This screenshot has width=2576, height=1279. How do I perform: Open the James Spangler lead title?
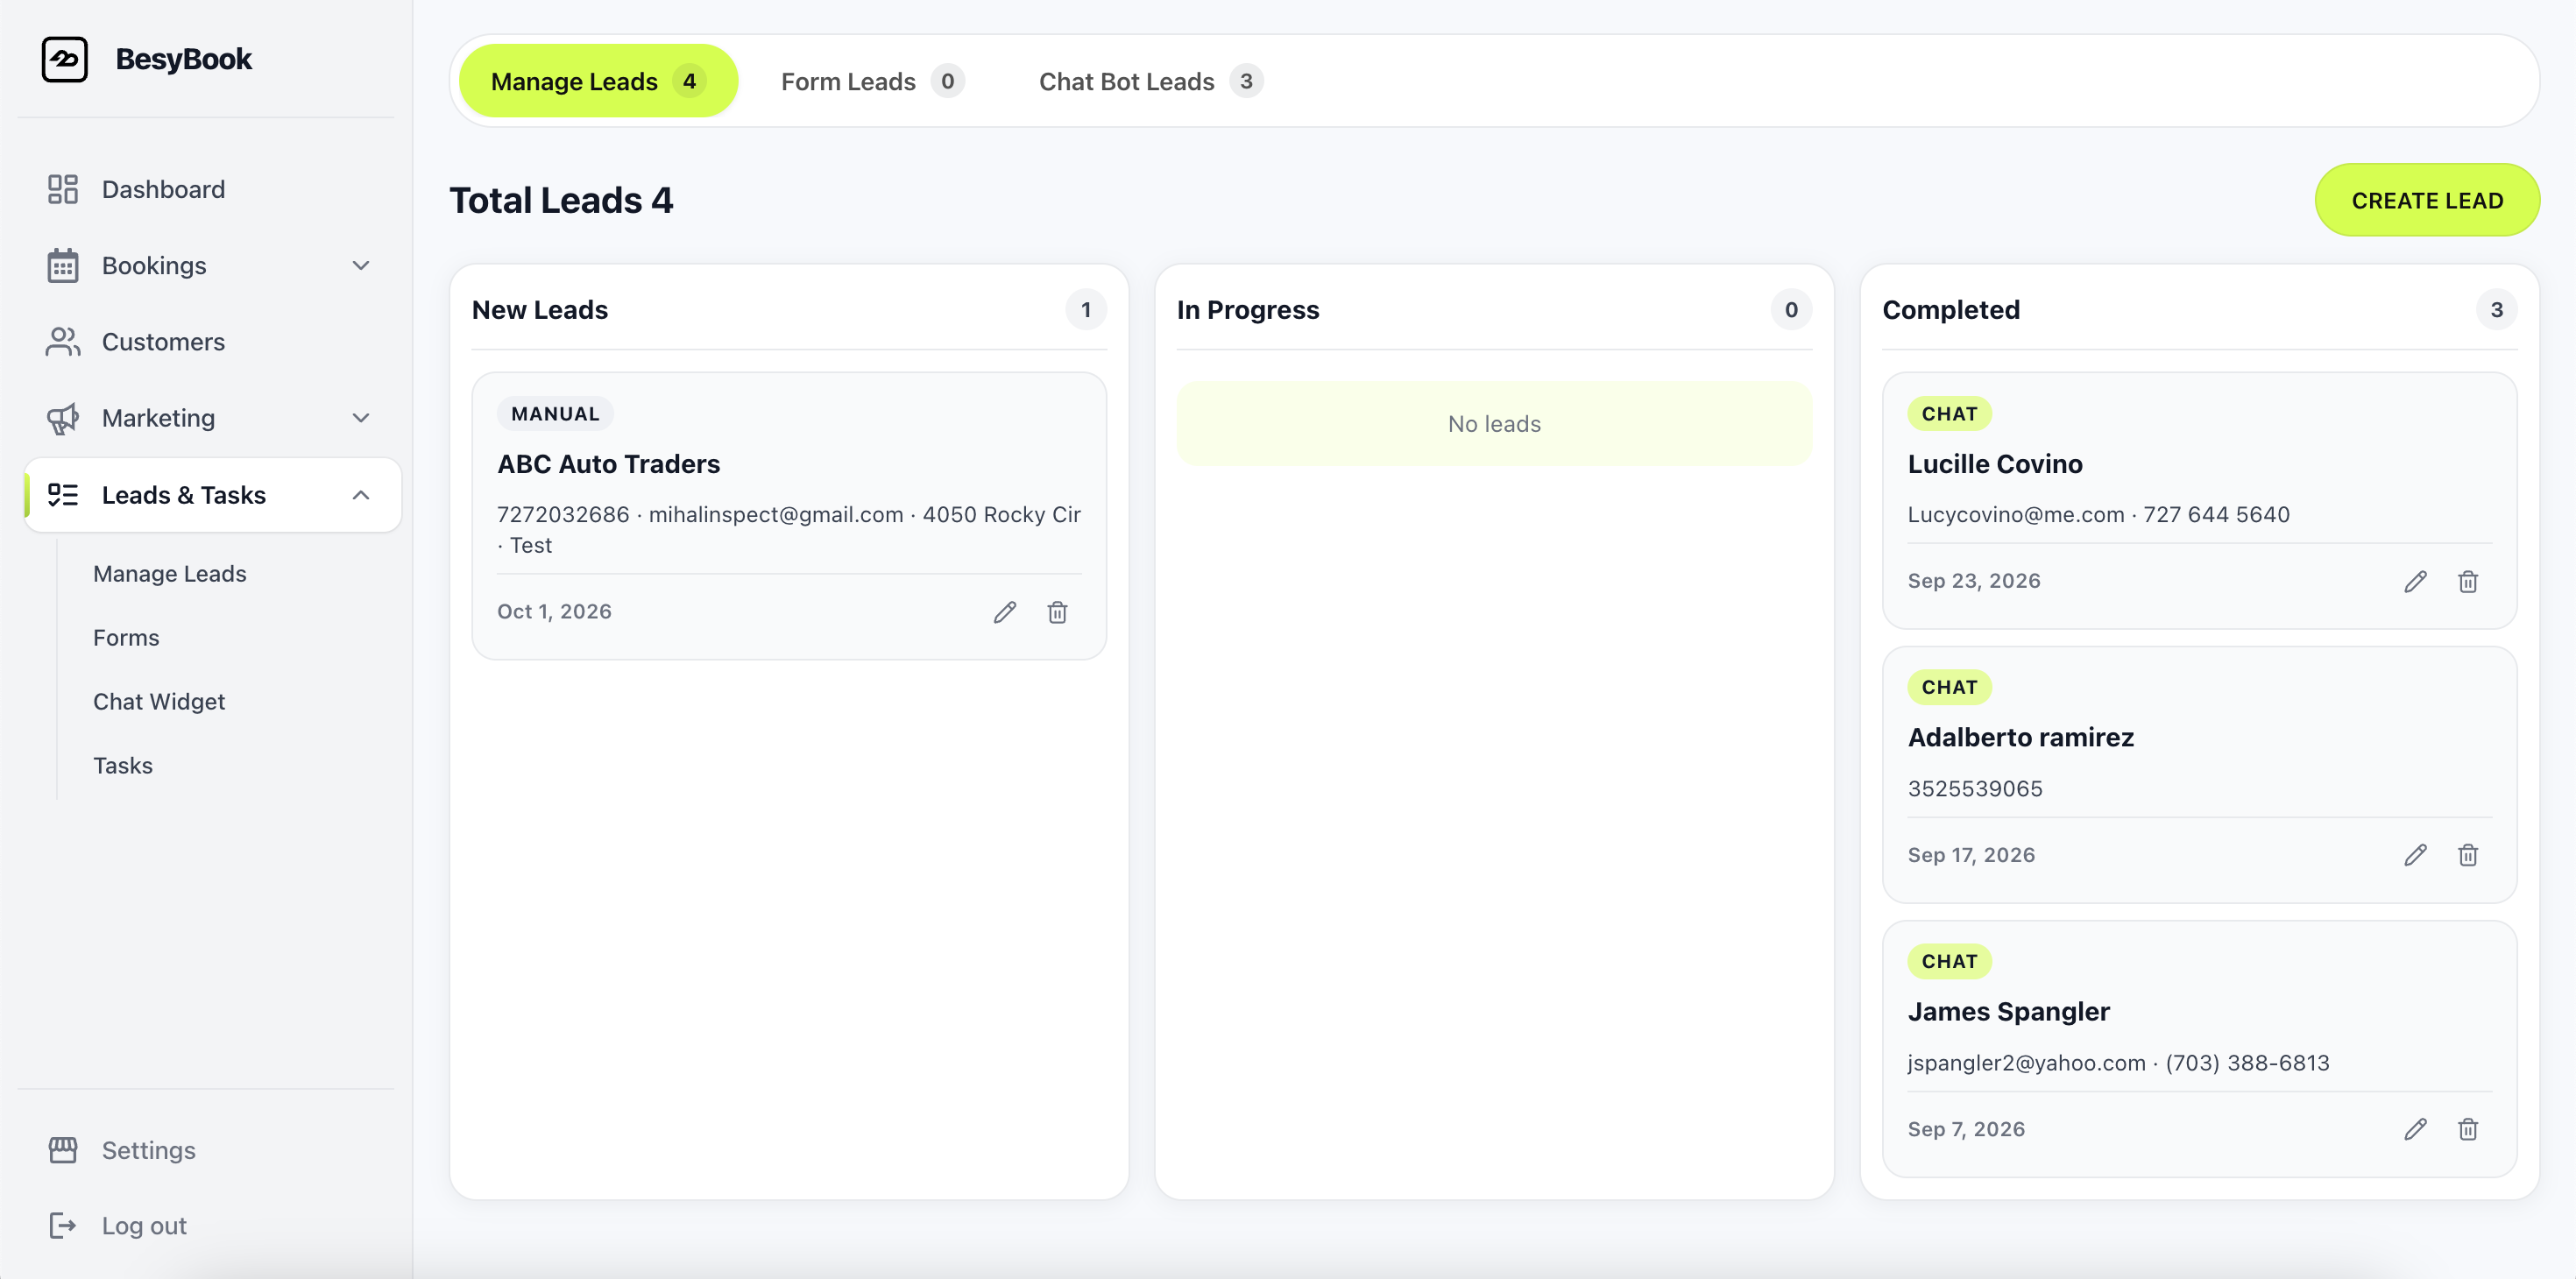coord(2009,1011)
